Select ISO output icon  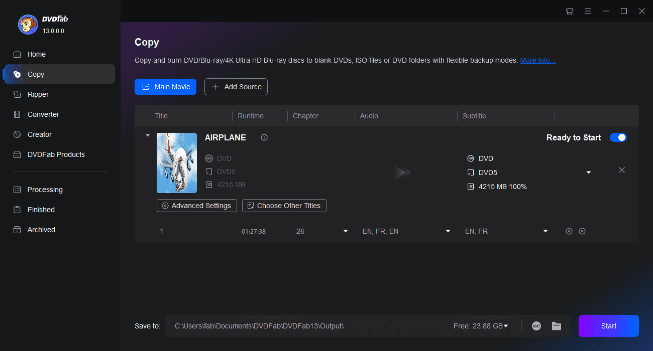(x=536, y=326)
